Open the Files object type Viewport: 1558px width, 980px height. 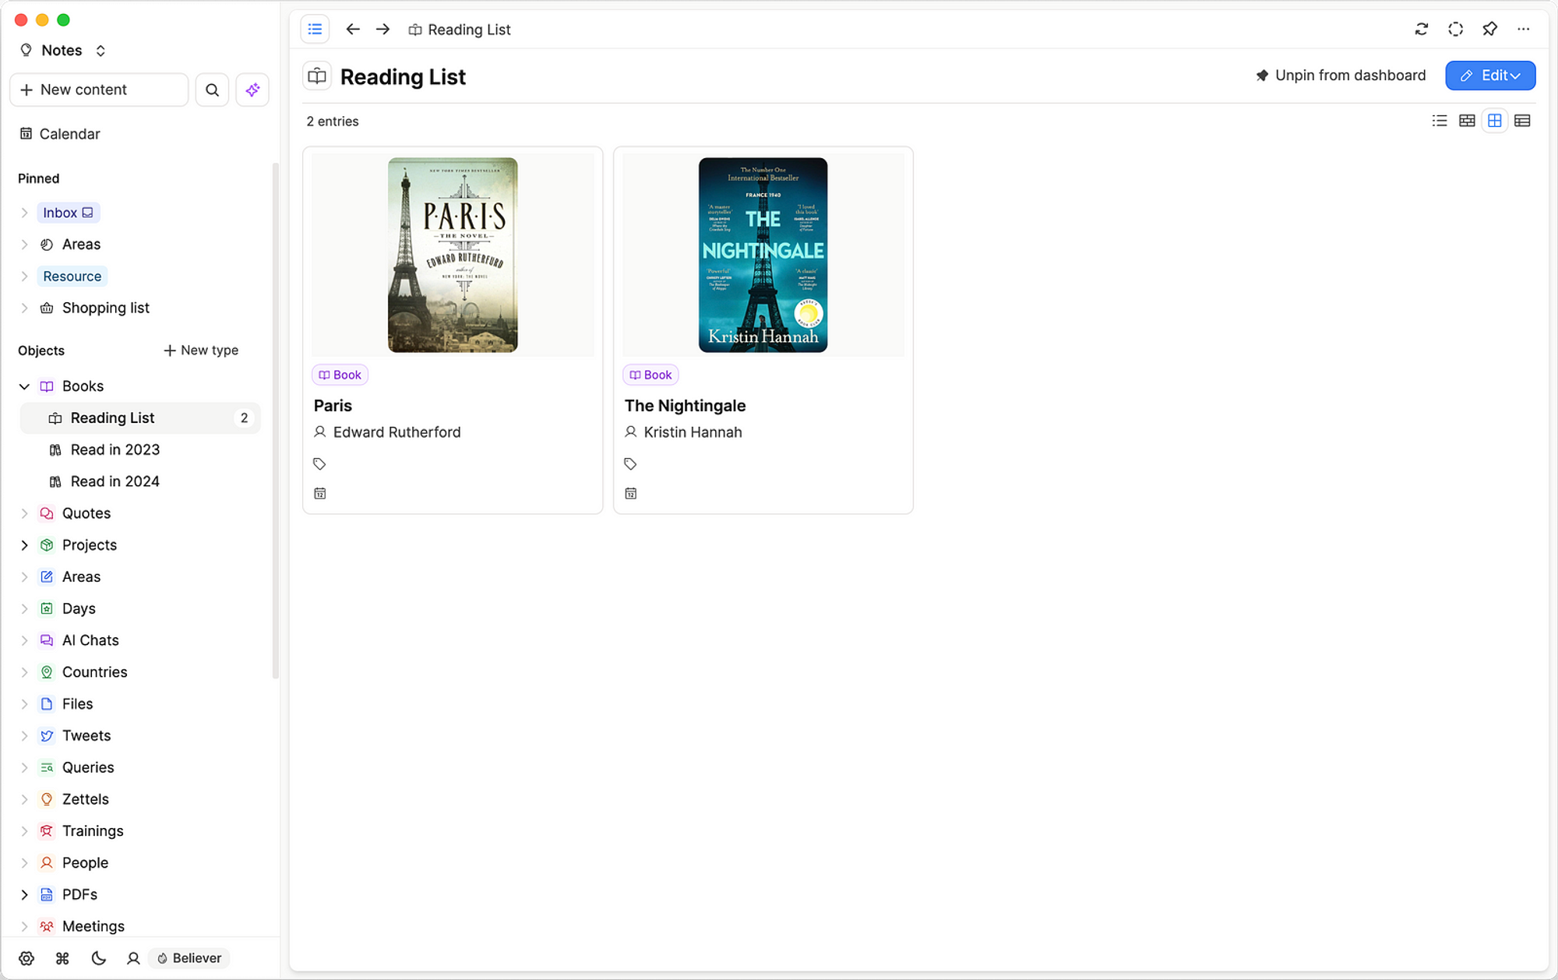click(x=77, y=704)
